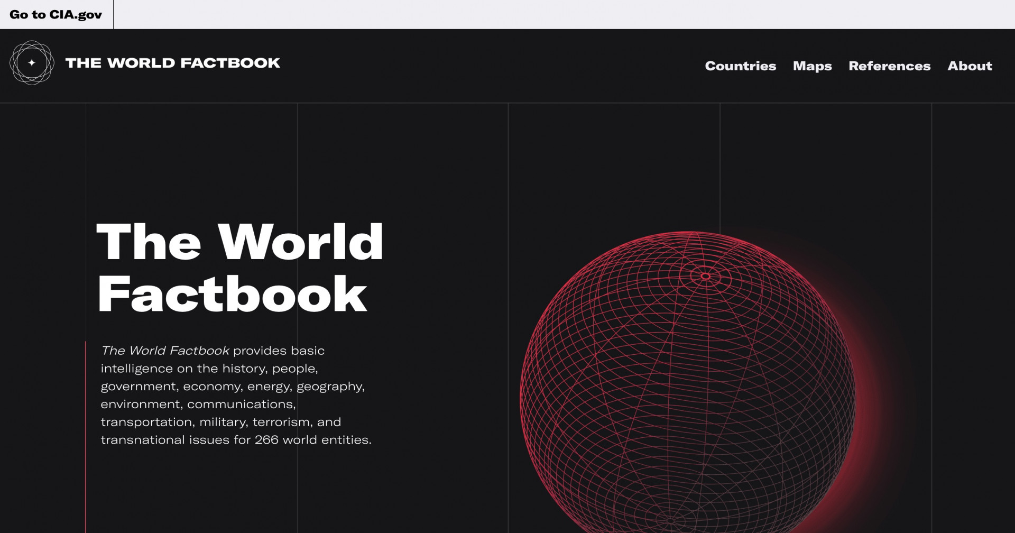Click the globe's concentric pole circles
Screen dimensions: 1015x533
coord(705,276)
